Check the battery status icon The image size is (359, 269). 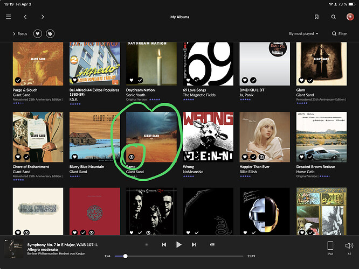351,4
